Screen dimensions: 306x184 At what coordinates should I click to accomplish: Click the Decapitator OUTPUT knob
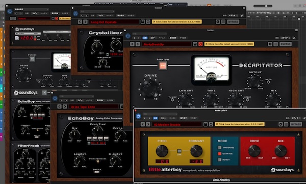tap(254, 81)
